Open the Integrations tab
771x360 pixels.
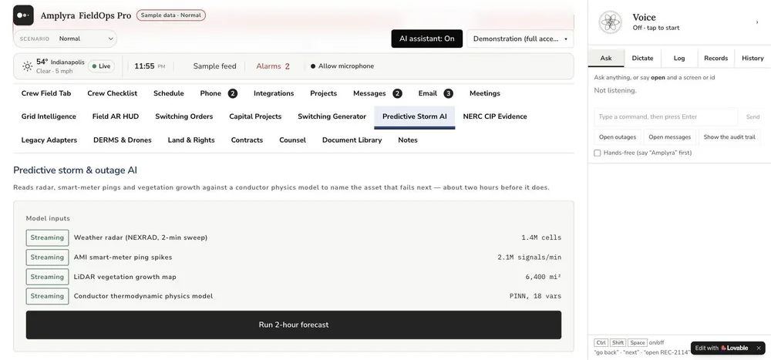coord(274,93)
